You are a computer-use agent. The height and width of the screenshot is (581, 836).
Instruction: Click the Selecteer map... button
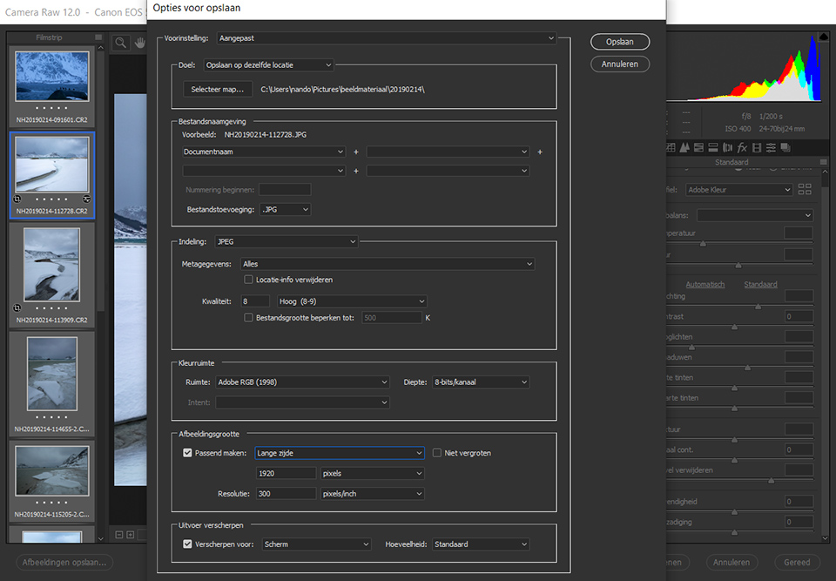(x=218, y=89)
